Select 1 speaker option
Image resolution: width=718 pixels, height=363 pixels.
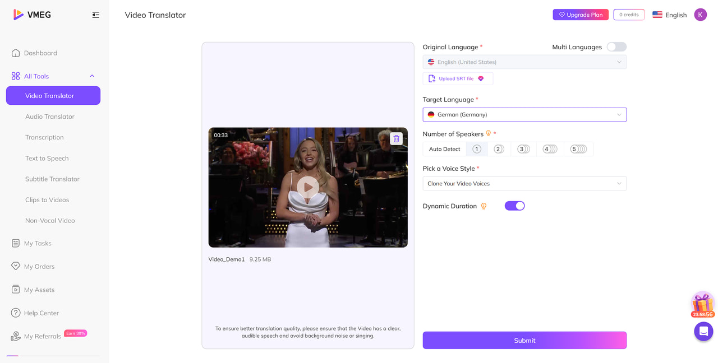(477, 149)
